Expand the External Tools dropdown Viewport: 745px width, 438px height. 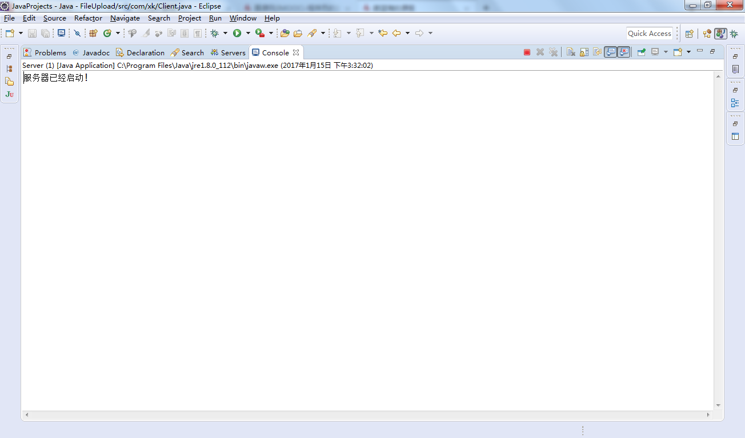(x=271, y=33)
